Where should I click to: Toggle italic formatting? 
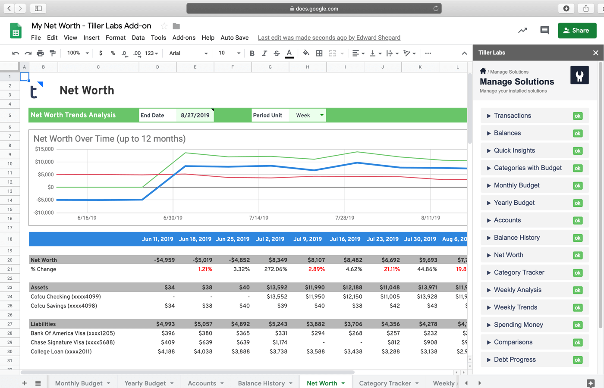(x=264, y=53)
